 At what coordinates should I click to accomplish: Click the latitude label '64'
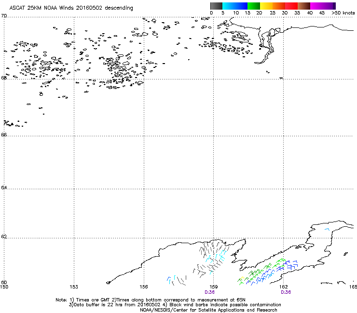click(4, 187)
